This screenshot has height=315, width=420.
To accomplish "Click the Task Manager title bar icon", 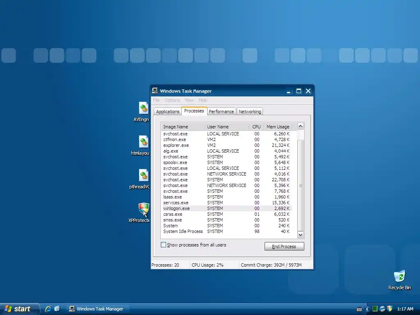I will 155,91.
